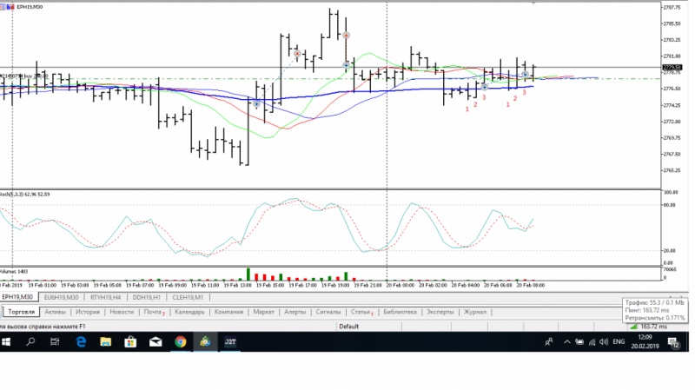Open the Windows Start menu
Screen dimensions: 695x390
6,341
